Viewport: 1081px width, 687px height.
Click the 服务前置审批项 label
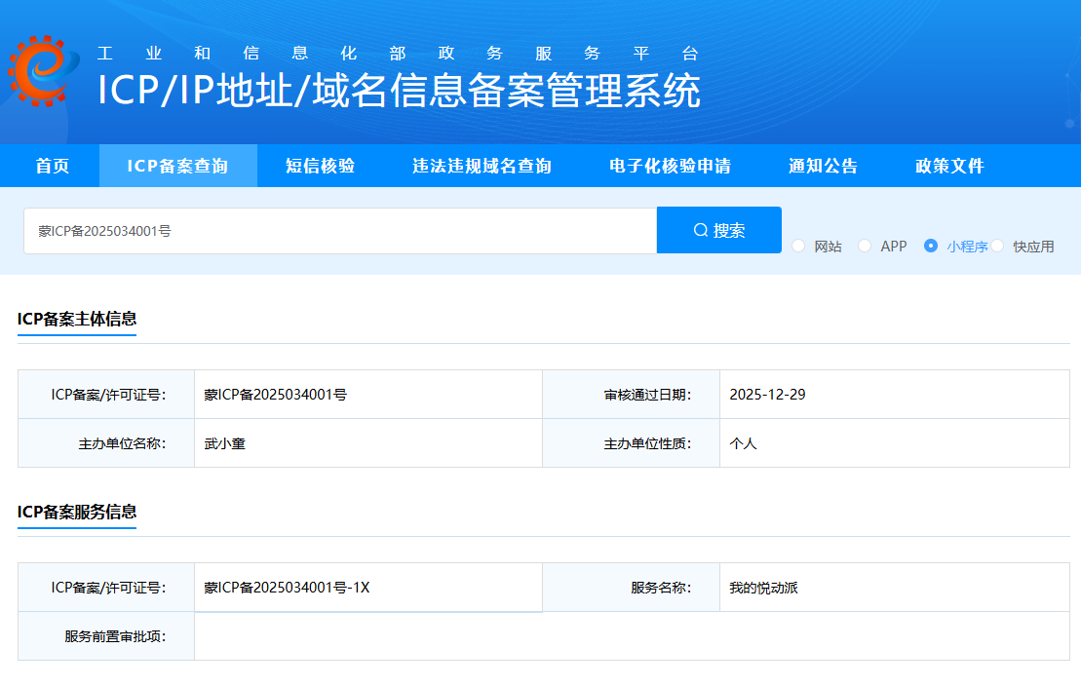point(115,636)
